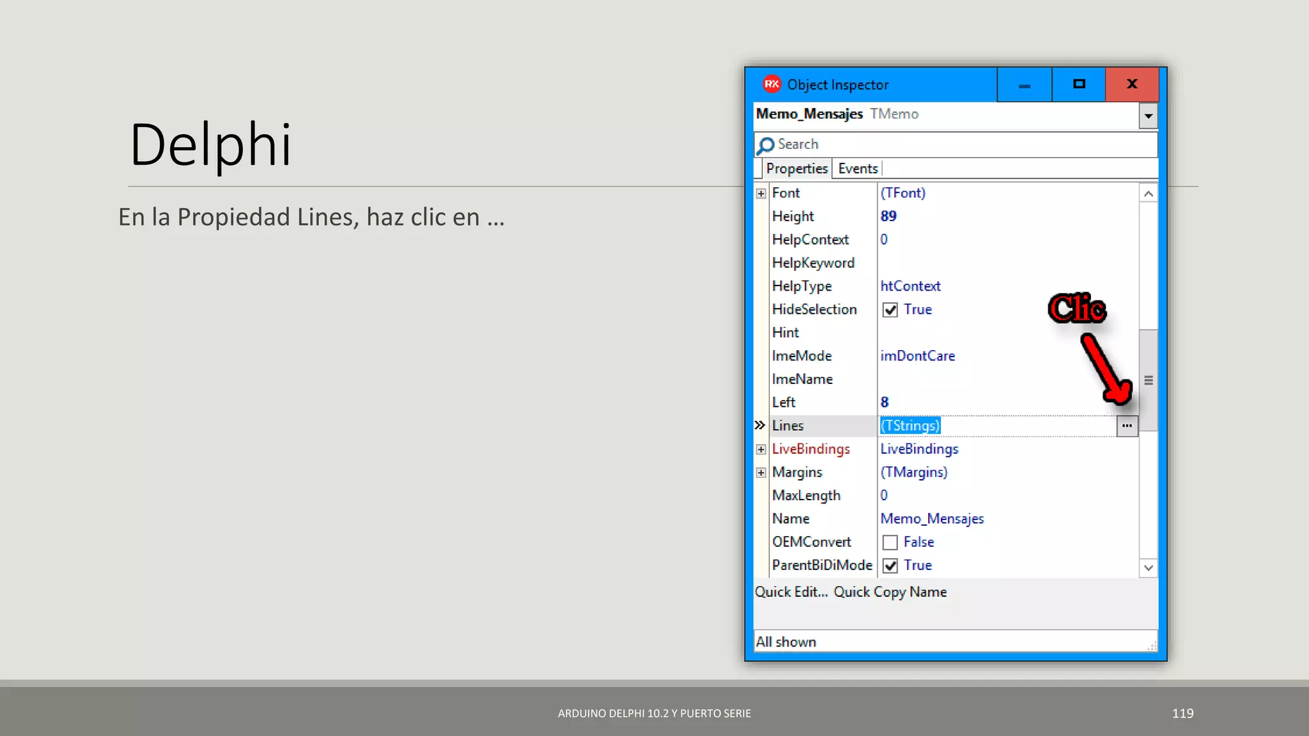Click the RX logo icon in title bar
The height and width of the screenshot is (736, 1309).
(x=772, y=84)
